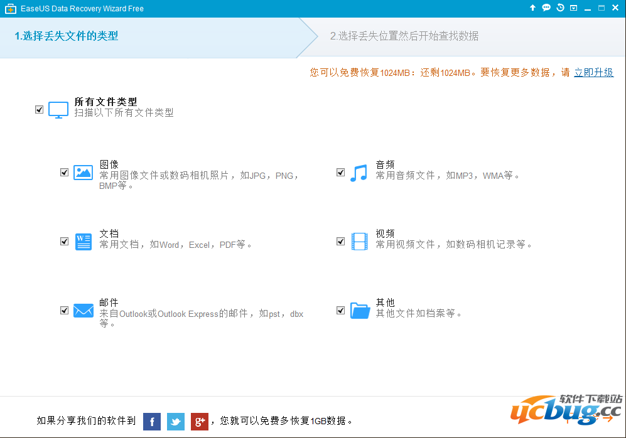Disable the 图像 file type checkbox

(64, 172)
